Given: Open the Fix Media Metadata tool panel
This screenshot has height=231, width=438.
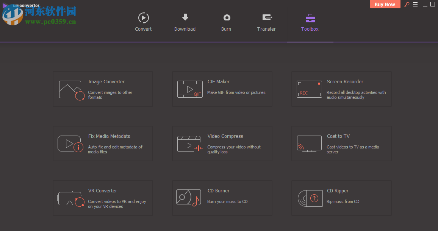Looking at the screenshot, I should [103, 144].
